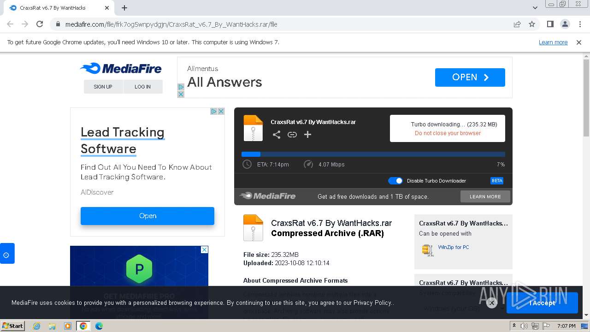Click the browser forward arrow
590x332 pixels.
tap(25, 24)
